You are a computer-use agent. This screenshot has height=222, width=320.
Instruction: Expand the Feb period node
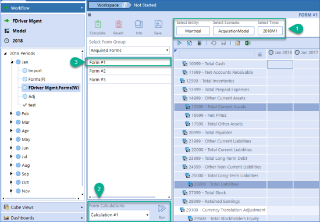point(11,113)
